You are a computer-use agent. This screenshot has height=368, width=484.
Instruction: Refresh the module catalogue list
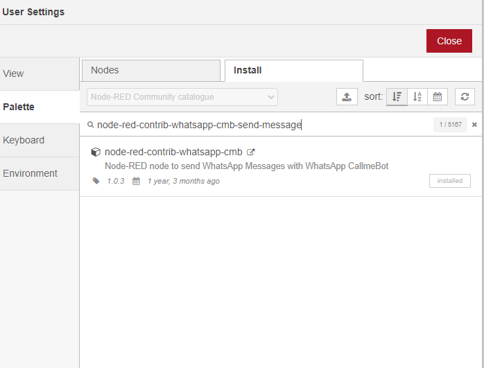pos(465,97)
